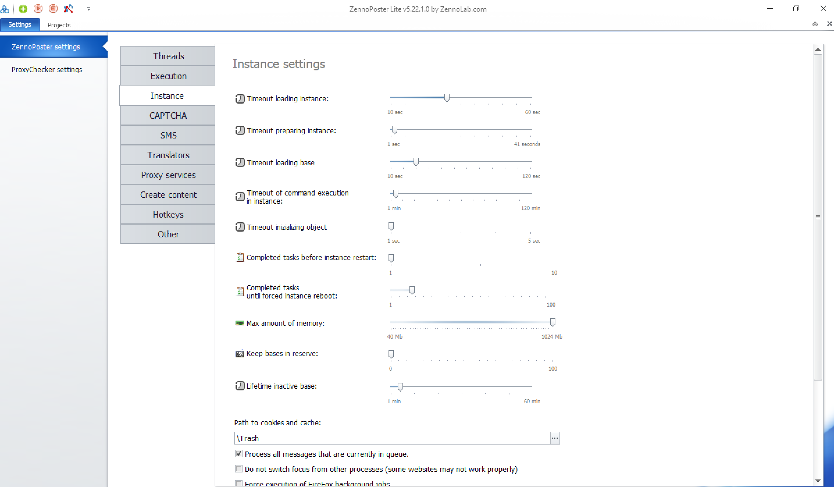Click clock icon next to Timeout of command execution
The width and height of the screenshot is (834, 487).
click(240, 197)
